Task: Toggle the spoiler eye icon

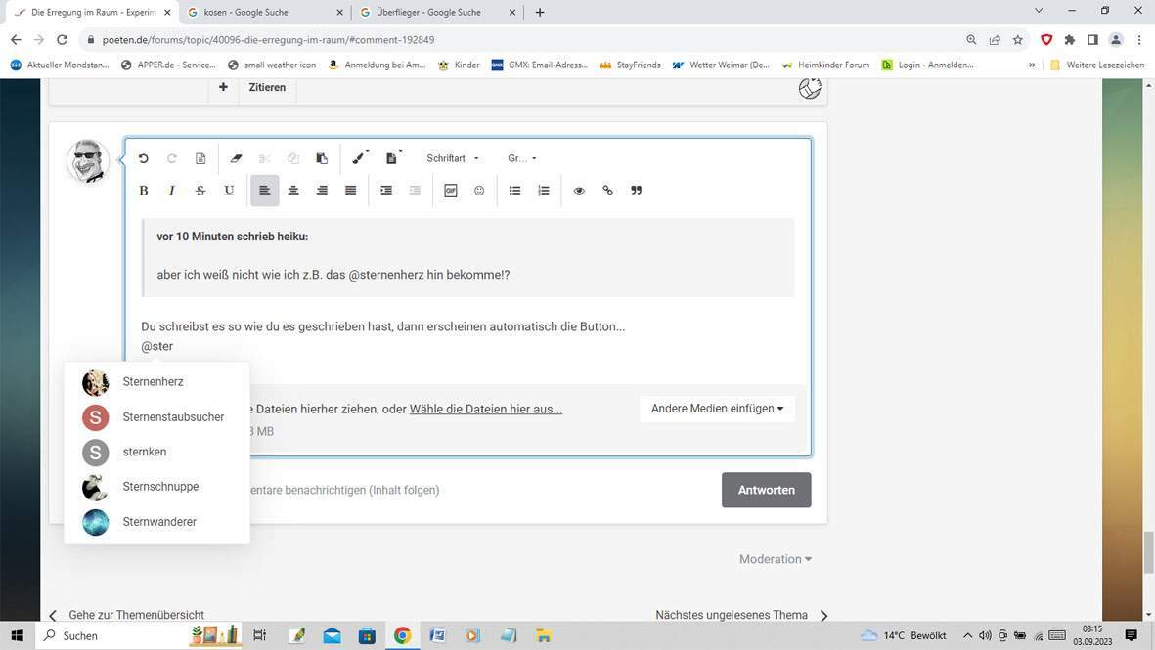Action: 579,191
